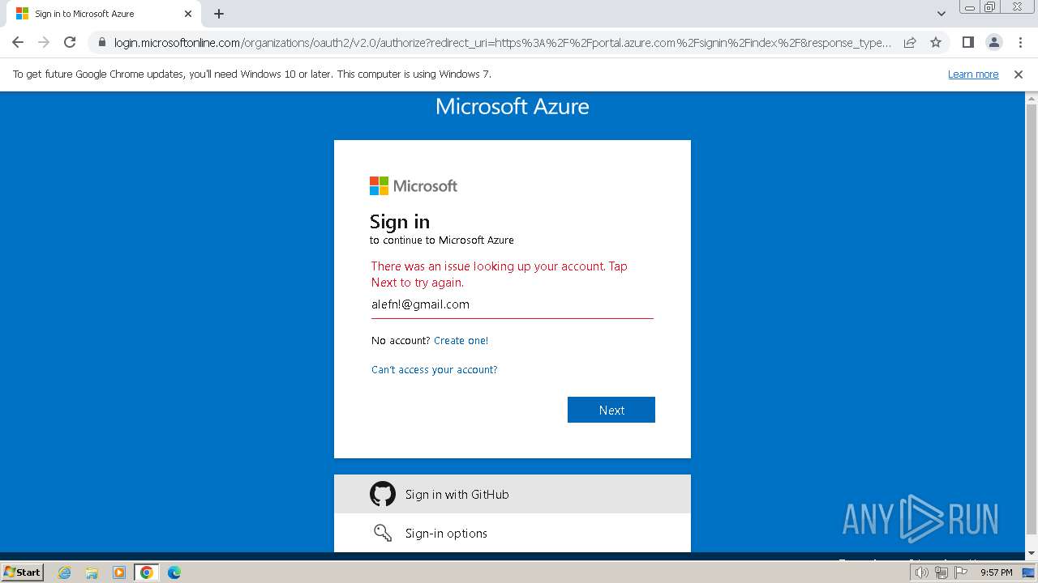View site security lock information
This screenshot has width=1038, height=583.
click(101, 42)
